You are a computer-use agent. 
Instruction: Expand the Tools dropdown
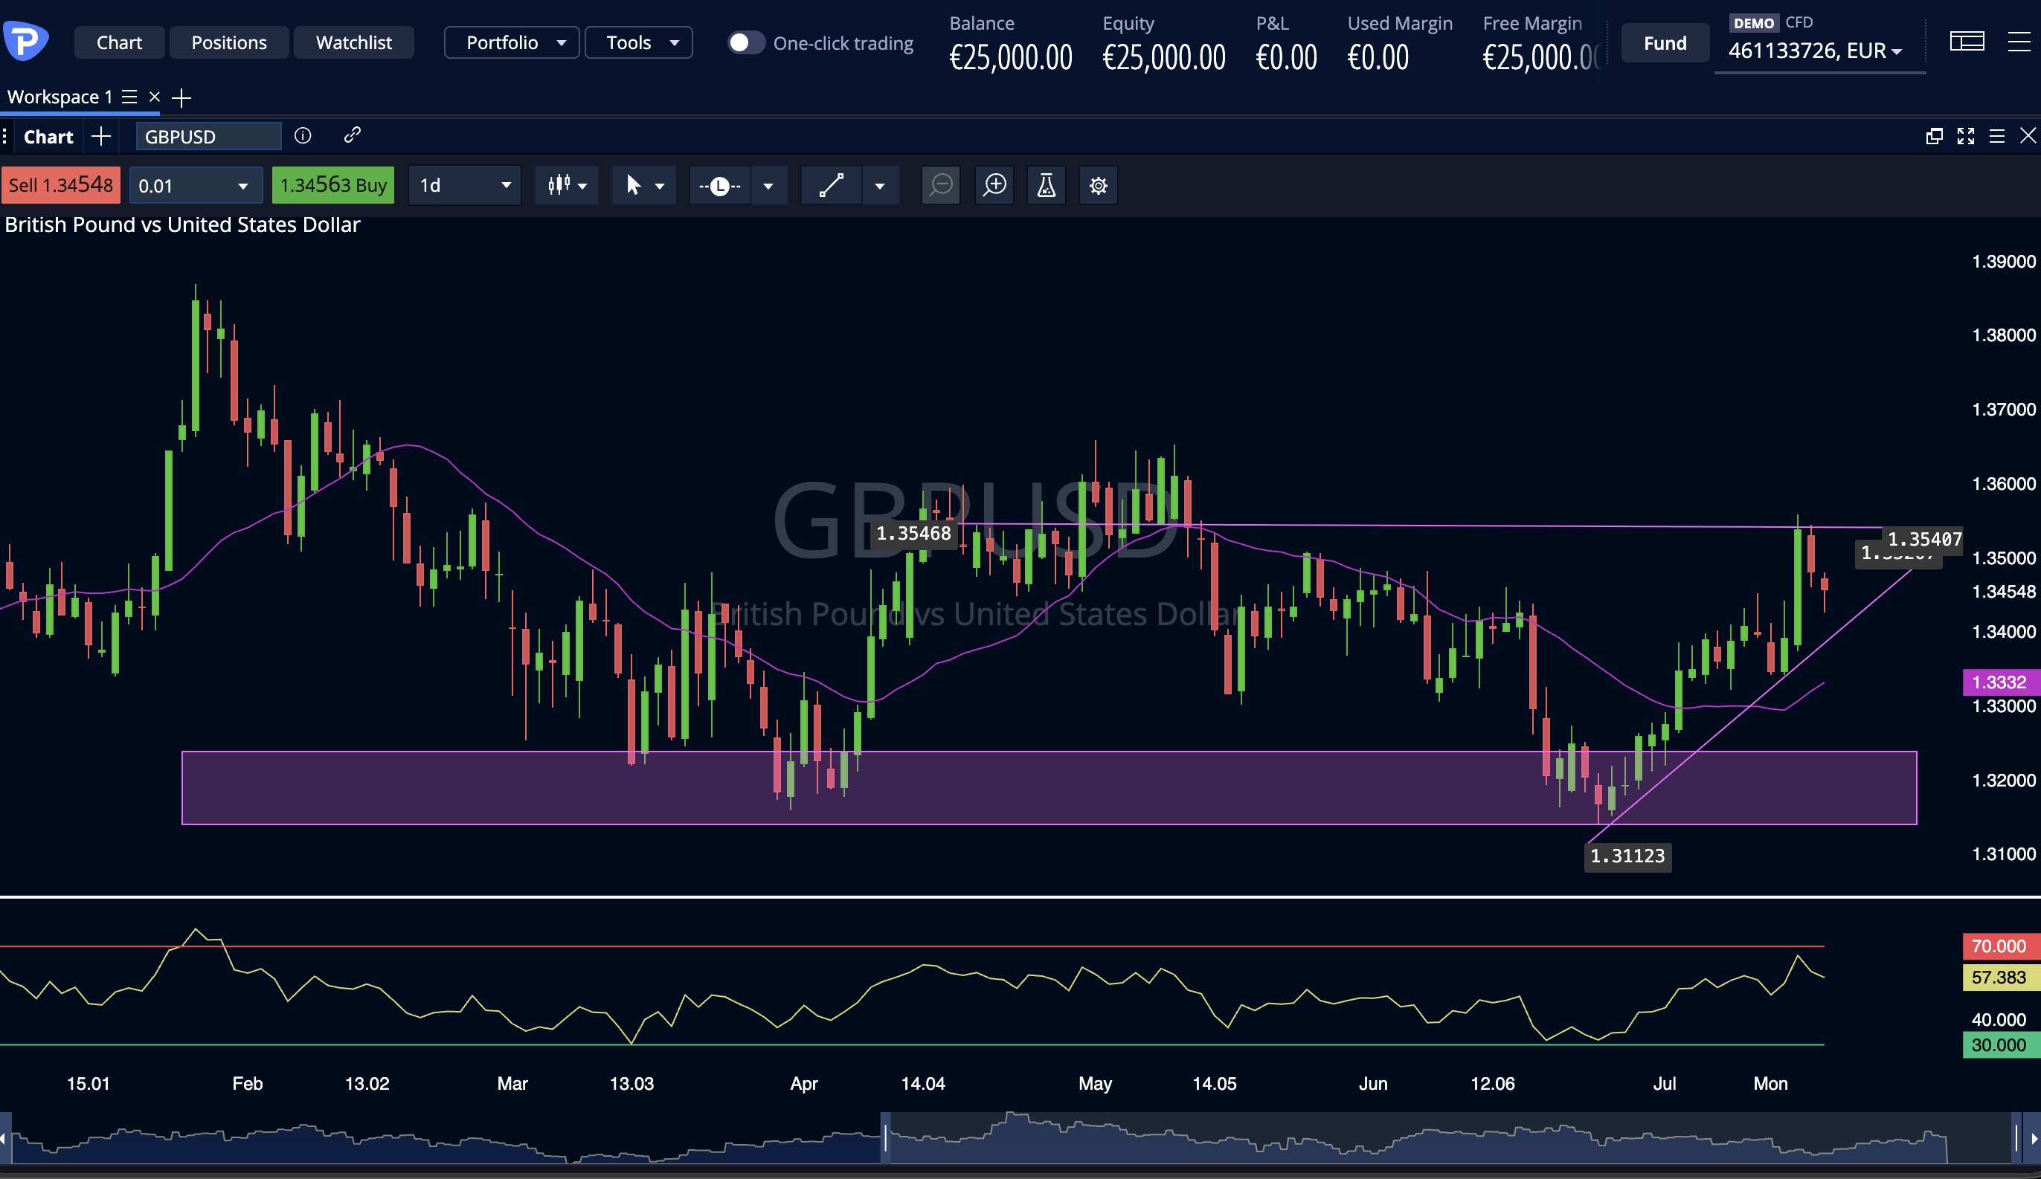(x=639, y=42)
